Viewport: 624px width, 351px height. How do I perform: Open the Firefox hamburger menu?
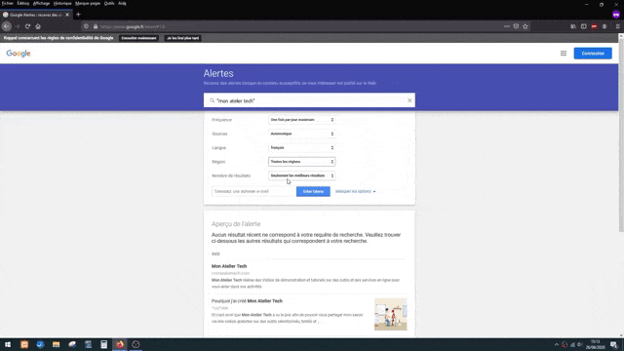pyautogui.click(x=617, y=26)
